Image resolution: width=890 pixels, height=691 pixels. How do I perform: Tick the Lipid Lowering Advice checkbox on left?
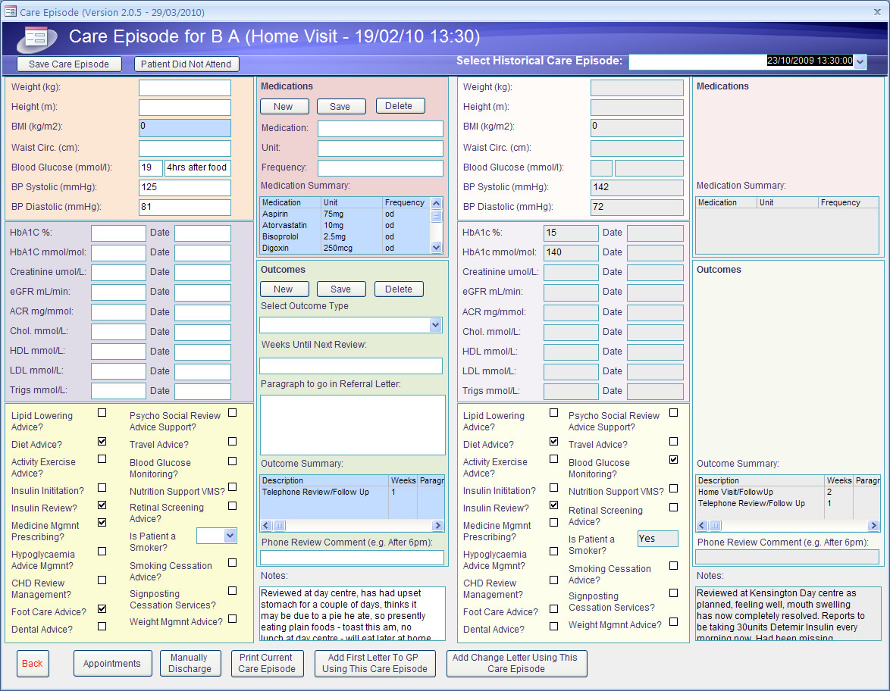point(102,413)
